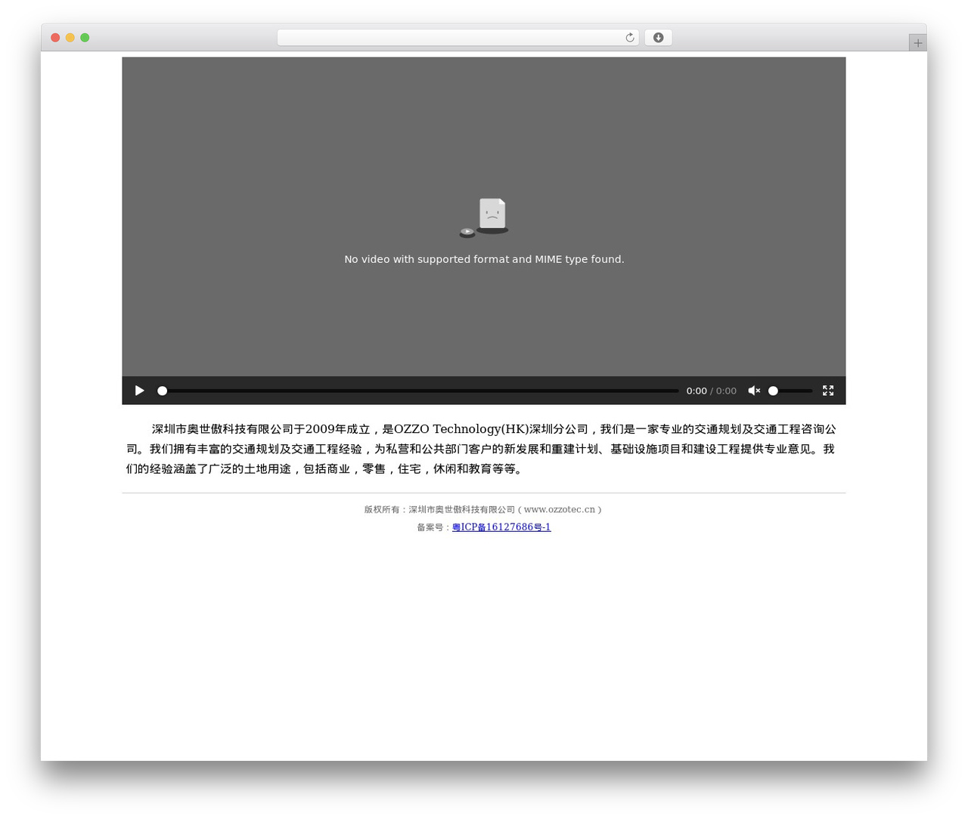Viewport: 968px width, 819px height.
Task: Click the sad broken video file icon
Action: (485, 218)
